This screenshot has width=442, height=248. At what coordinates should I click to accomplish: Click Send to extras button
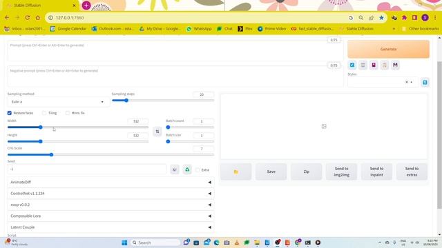(412, 172)
